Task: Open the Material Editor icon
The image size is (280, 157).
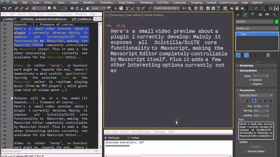Action: [x=225, y=8]
